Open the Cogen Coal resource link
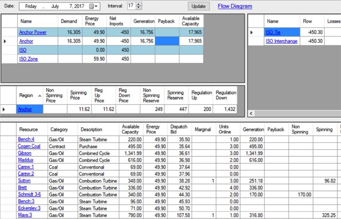The height and width of the screenshot is (219, 341). tap(29, 146)
